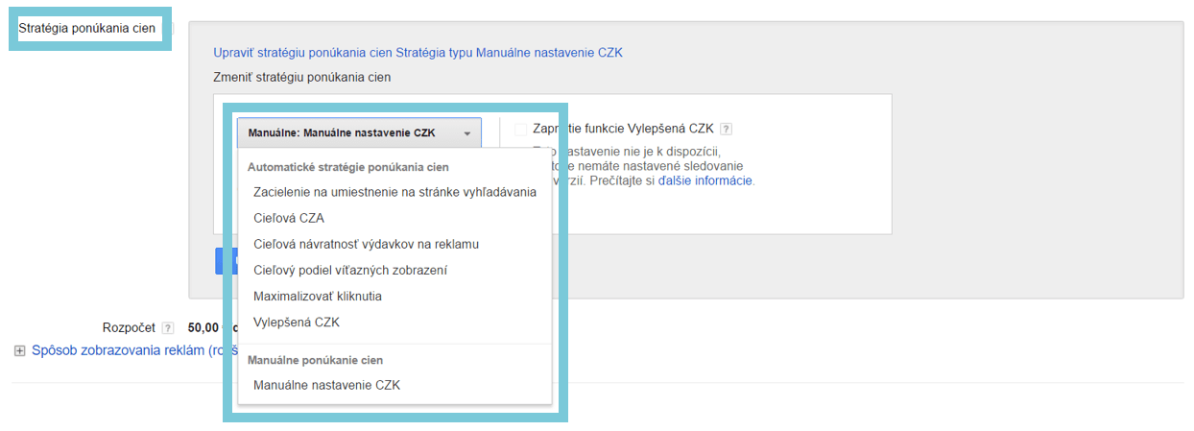Open the Manuálne nastavenie CZK strategy dropdown

(x=359, y=133)
